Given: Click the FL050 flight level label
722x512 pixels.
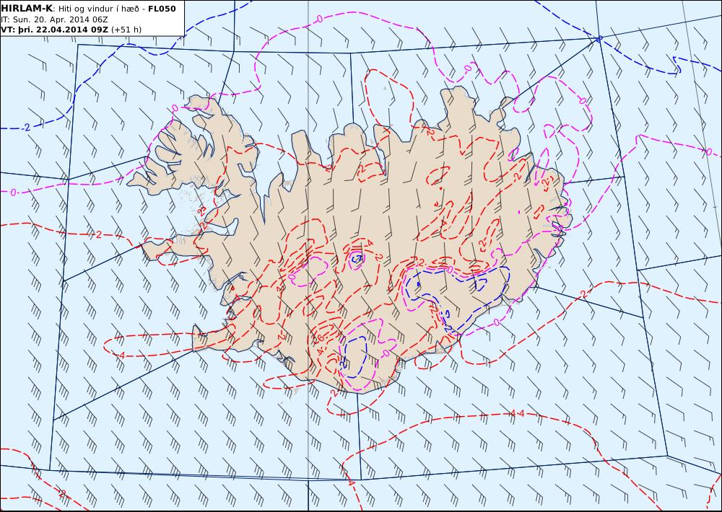Looking at the screenshot, I should 162,9.
